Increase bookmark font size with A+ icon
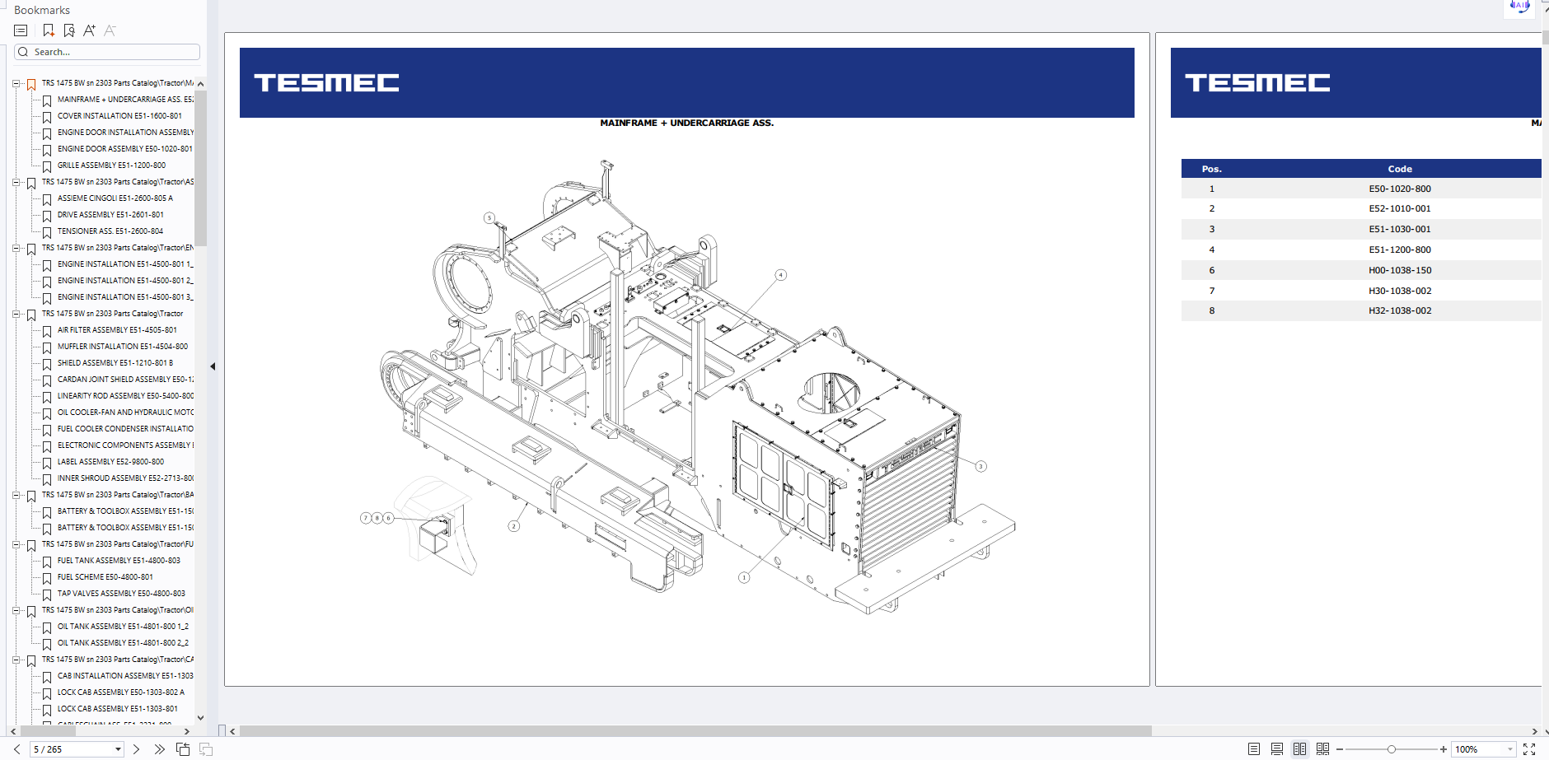Screen dimensions: 1549x760 tap(89, 30)
